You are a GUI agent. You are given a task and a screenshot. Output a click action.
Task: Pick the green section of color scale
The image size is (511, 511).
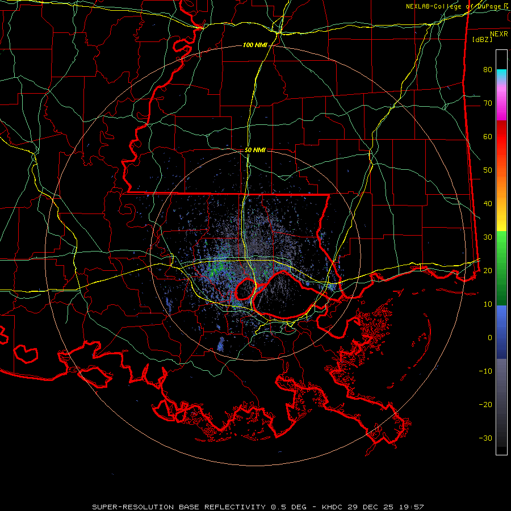coord(501,268)
